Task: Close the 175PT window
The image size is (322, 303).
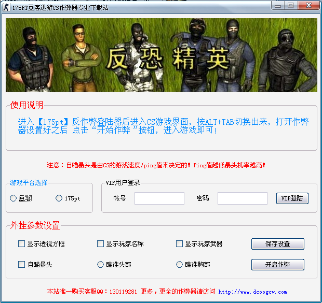Action: pyautogui.click(x=308, y=6)
